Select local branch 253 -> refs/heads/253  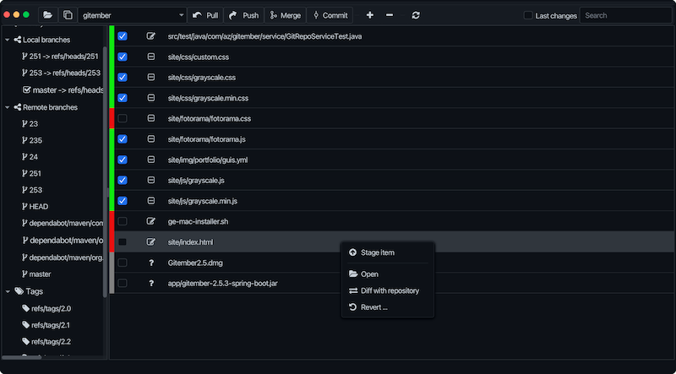pyautogui.click(x=61, y=73)
